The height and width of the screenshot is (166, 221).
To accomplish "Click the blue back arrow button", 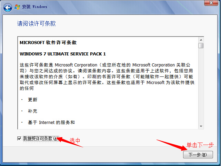I will click(8, 8).
